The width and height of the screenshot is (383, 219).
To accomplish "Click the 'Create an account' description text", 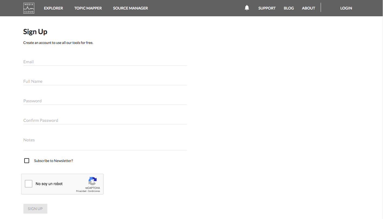I will pyautogui.click(x=58, y=43).
